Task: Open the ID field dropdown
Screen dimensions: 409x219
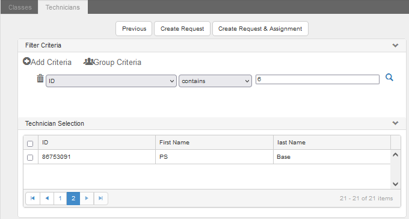Action: click(111, 81)
